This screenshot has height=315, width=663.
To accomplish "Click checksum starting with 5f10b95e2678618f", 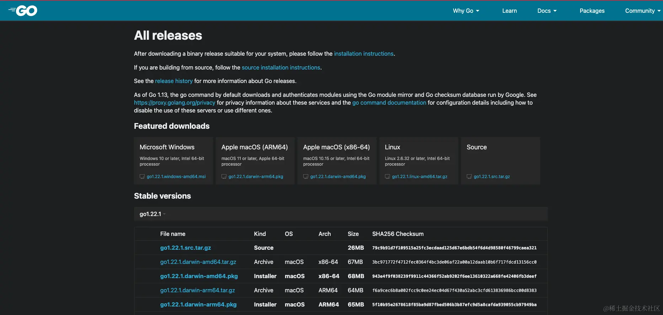I will coord(454,305).
